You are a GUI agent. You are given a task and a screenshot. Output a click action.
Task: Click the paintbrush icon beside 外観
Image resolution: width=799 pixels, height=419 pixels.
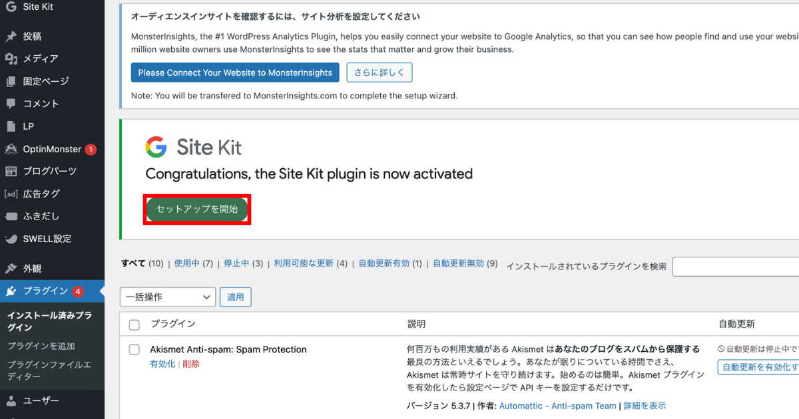[11, 269]
